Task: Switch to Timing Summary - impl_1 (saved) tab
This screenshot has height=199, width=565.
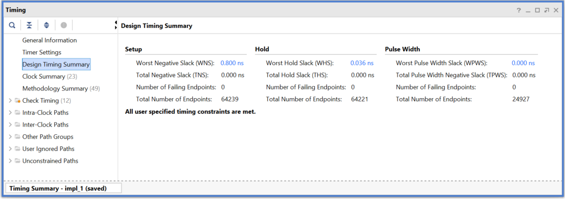Action: click(63, 188)
